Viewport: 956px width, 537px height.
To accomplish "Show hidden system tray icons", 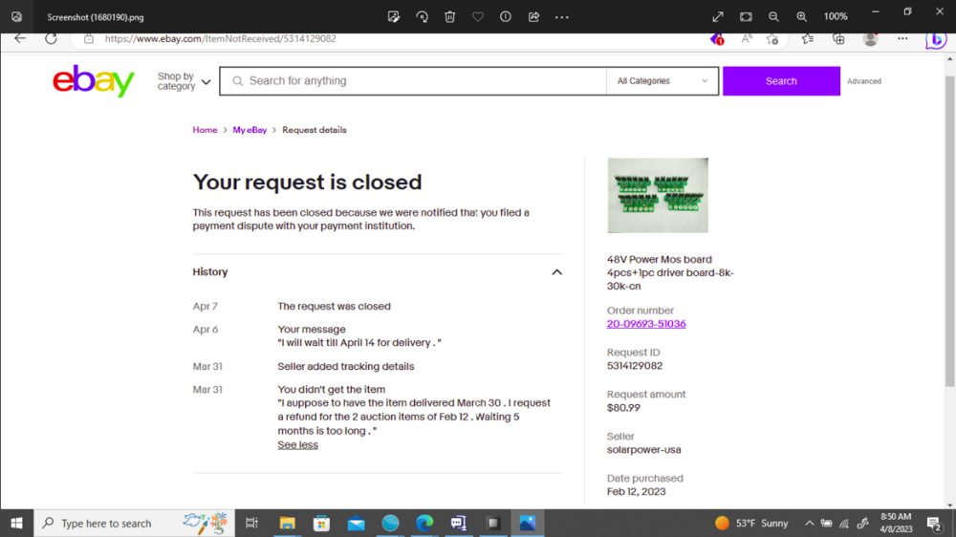I will click(x=809, y=523).
